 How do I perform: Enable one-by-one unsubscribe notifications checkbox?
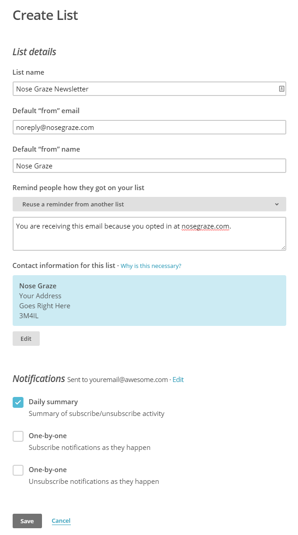[18, 470]
